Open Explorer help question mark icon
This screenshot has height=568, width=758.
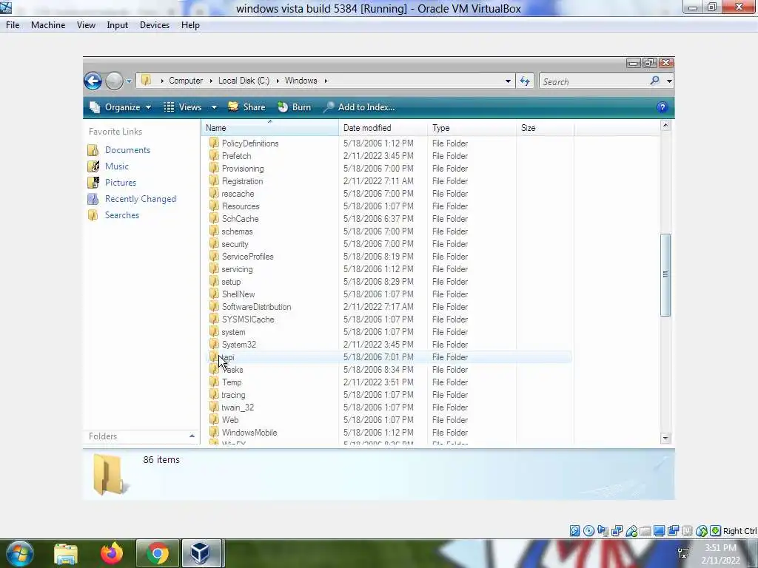coord(663,107)
